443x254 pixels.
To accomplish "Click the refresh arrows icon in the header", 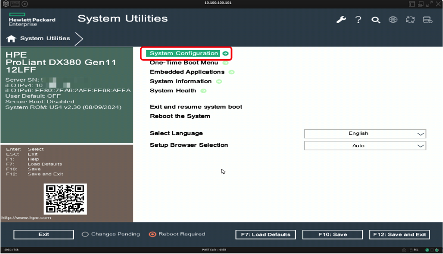I will (410, 20).
